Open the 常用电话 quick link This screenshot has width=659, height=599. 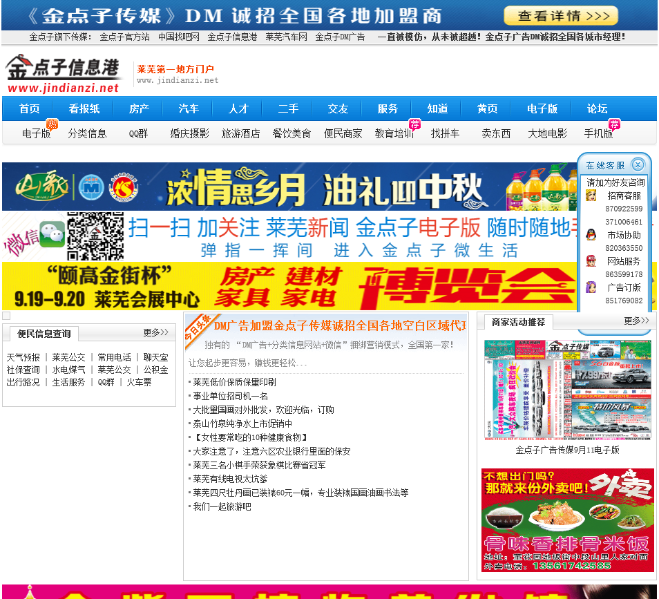[114, 357]
